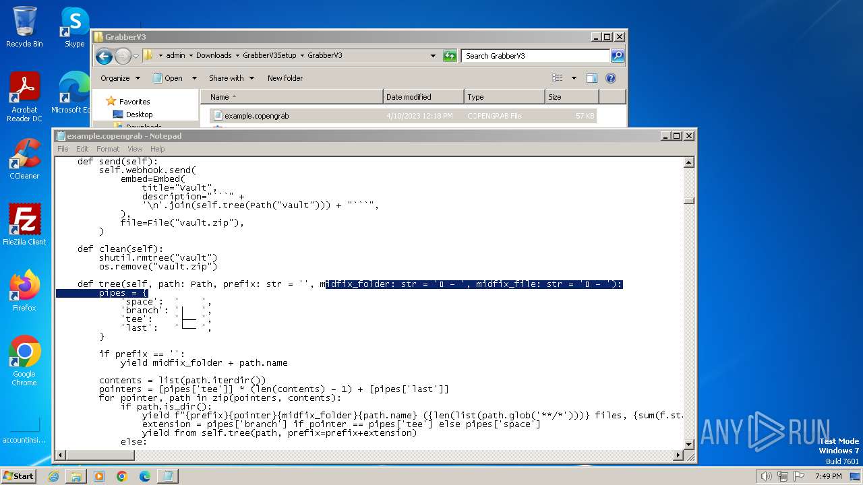Click GrabberV3Setup in the breadcrumb

pos(269,56)
